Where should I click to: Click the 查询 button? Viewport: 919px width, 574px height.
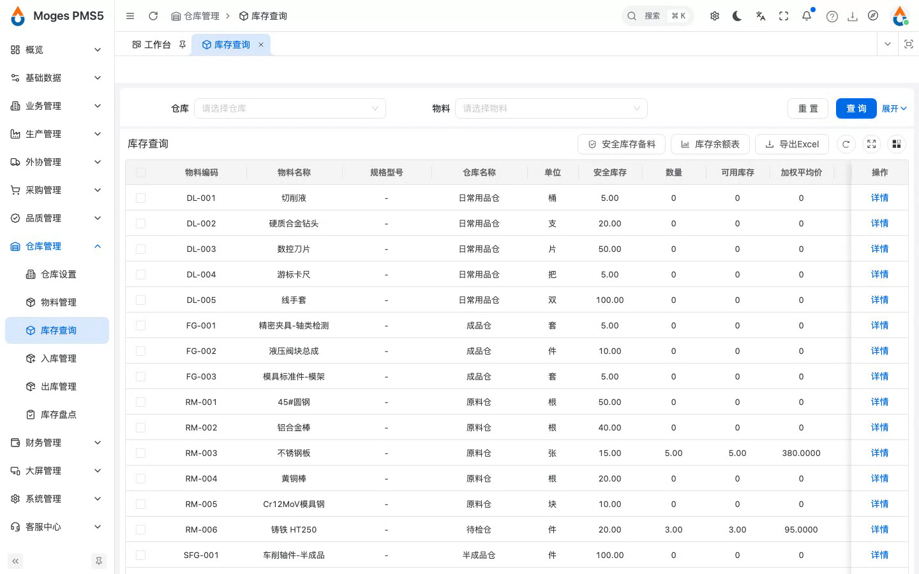click(856, 108)
